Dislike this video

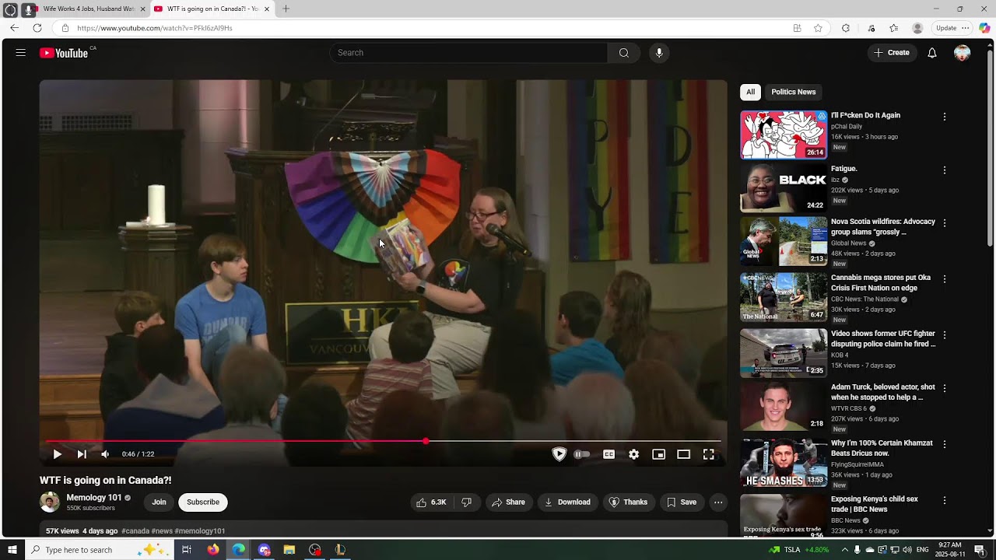coord(467,502)
